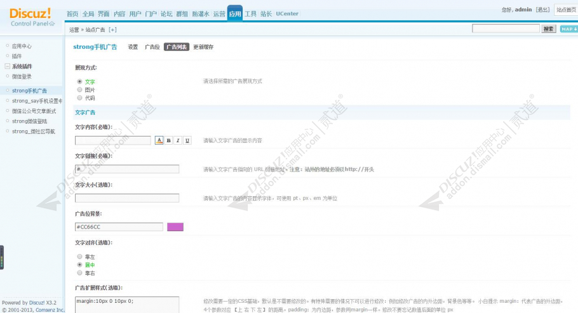Viewport: 578px width, 313px height.
Task: Toggle italic I formatting icon
Action: click(x=178, y=140)
